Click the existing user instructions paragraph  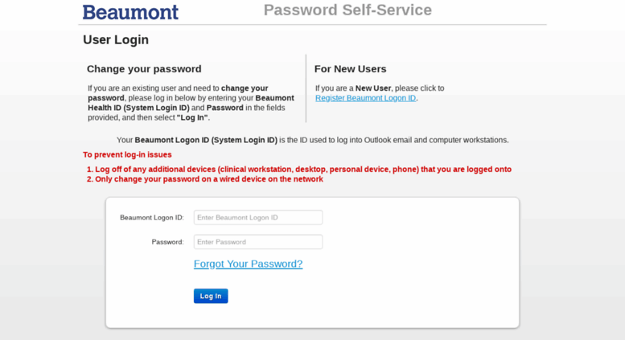tap(191, 103)
